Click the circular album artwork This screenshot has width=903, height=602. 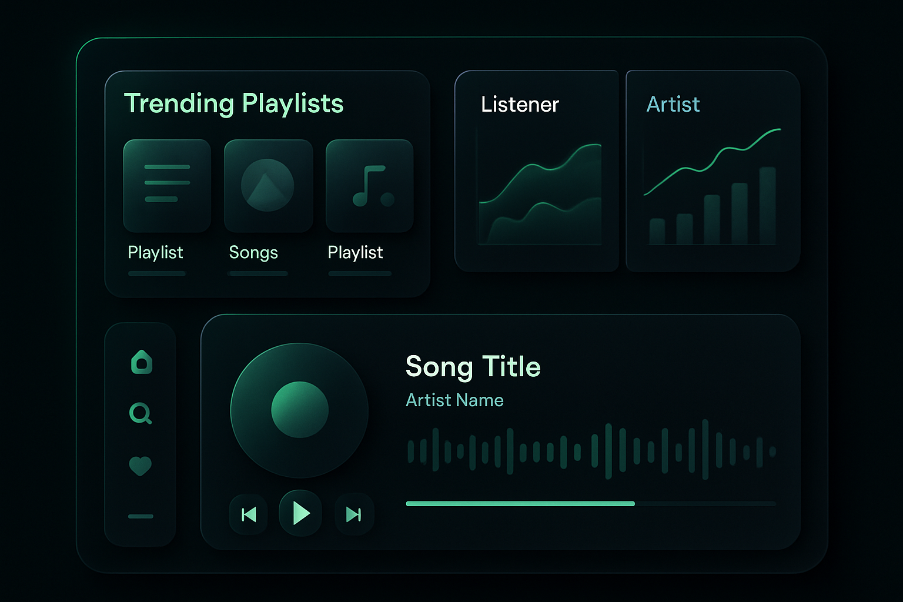(x=300, y=410)
